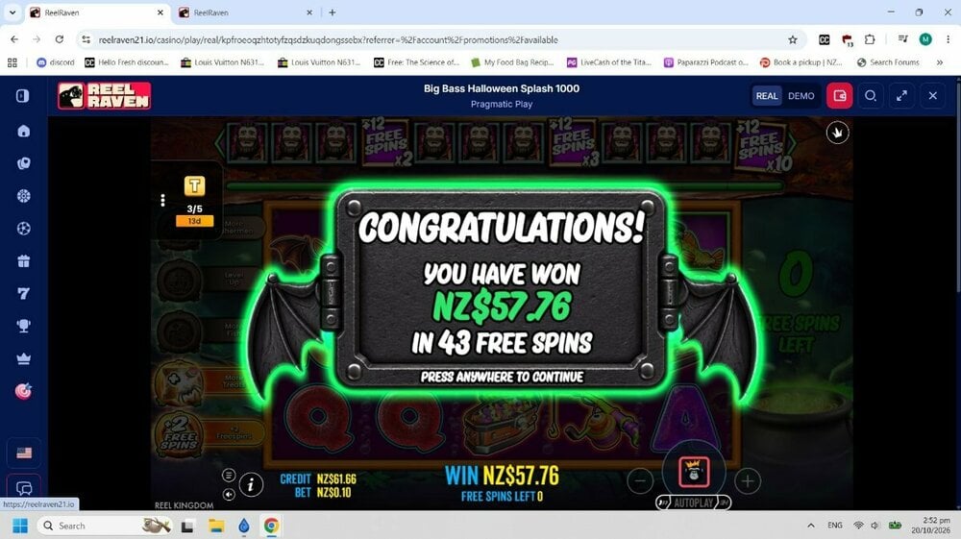Decrease bet with the minus button

point(640,480)
